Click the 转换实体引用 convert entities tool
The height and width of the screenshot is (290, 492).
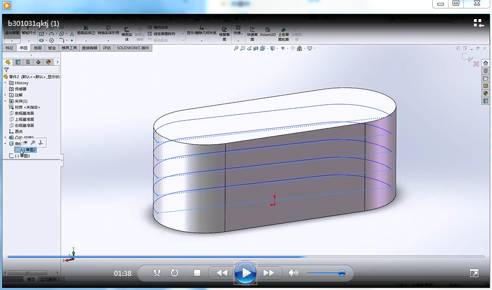pyautogui.click(x=108, y=30)
